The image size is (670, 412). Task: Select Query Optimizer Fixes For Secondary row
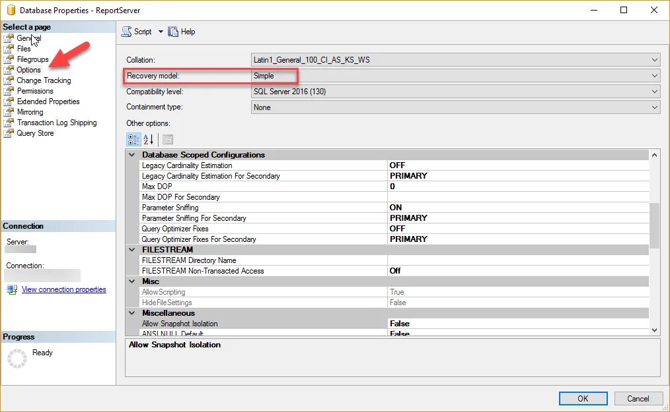click(394, 239)
